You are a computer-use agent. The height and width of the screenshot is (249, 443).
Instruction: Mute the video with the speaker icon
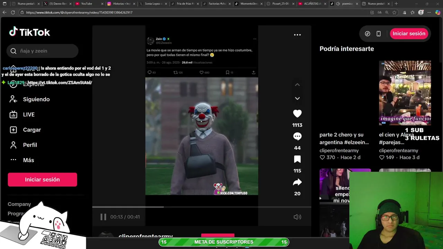click(297, 217)
